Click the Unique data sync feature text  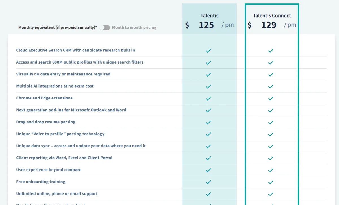[81, 146]
